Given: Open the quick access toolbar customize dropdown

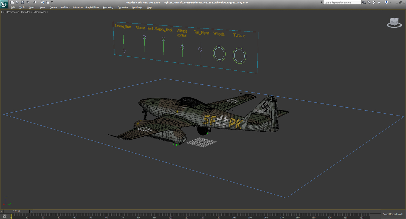Looking at the screenshot, I should (x=52, y=2).
